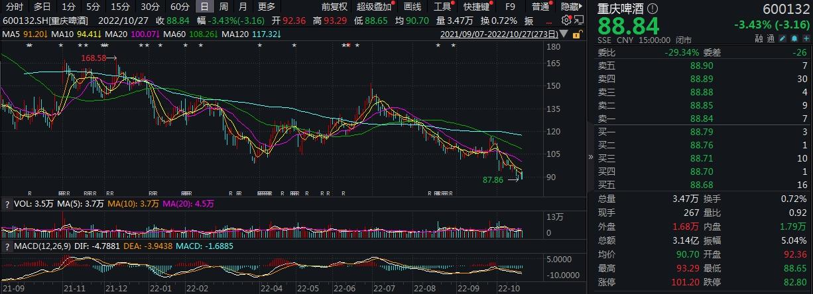Image resolution: width=813 pixels, height=294 pixels.
Task: Switch to 多日 multi-day view
Action: [42, 7]
